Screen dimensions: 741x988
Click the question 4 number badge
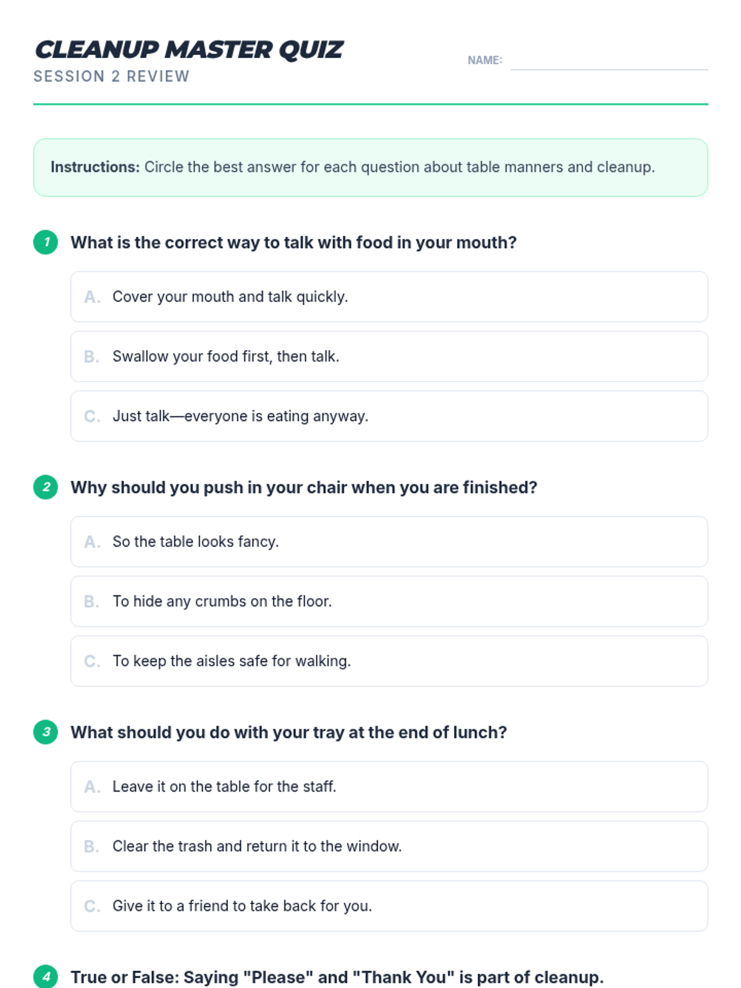click(46, 976)
